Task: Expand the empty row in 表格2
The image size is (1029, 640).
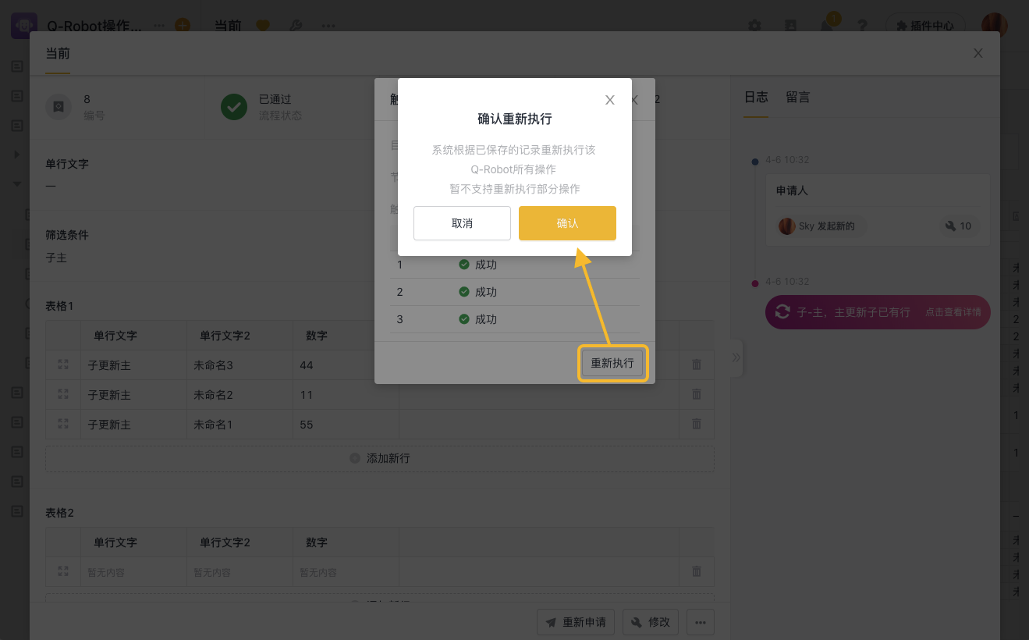Action: [63, 571]
